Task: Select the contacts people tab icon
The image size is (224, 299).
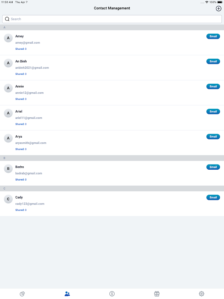Action: click(67, 294)
